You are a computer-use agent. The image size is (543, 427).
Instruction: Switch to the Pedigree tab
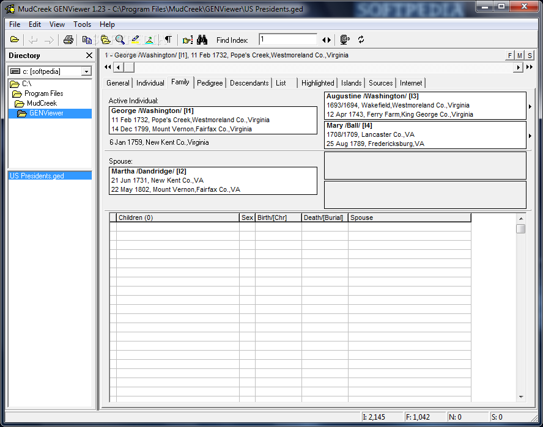coord(210,83)
